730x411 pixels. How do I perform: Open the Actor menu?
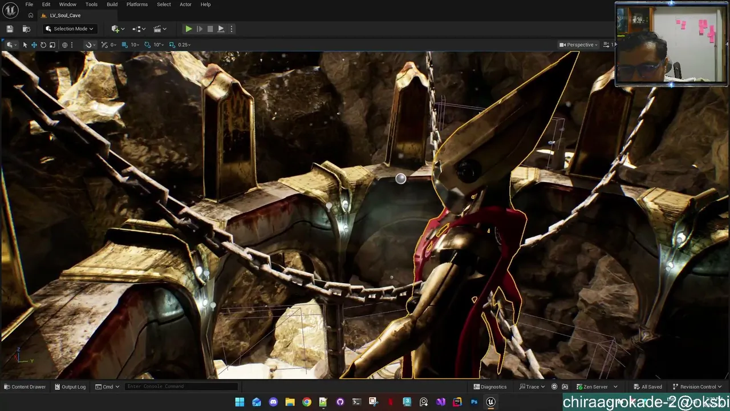(185, 5)
